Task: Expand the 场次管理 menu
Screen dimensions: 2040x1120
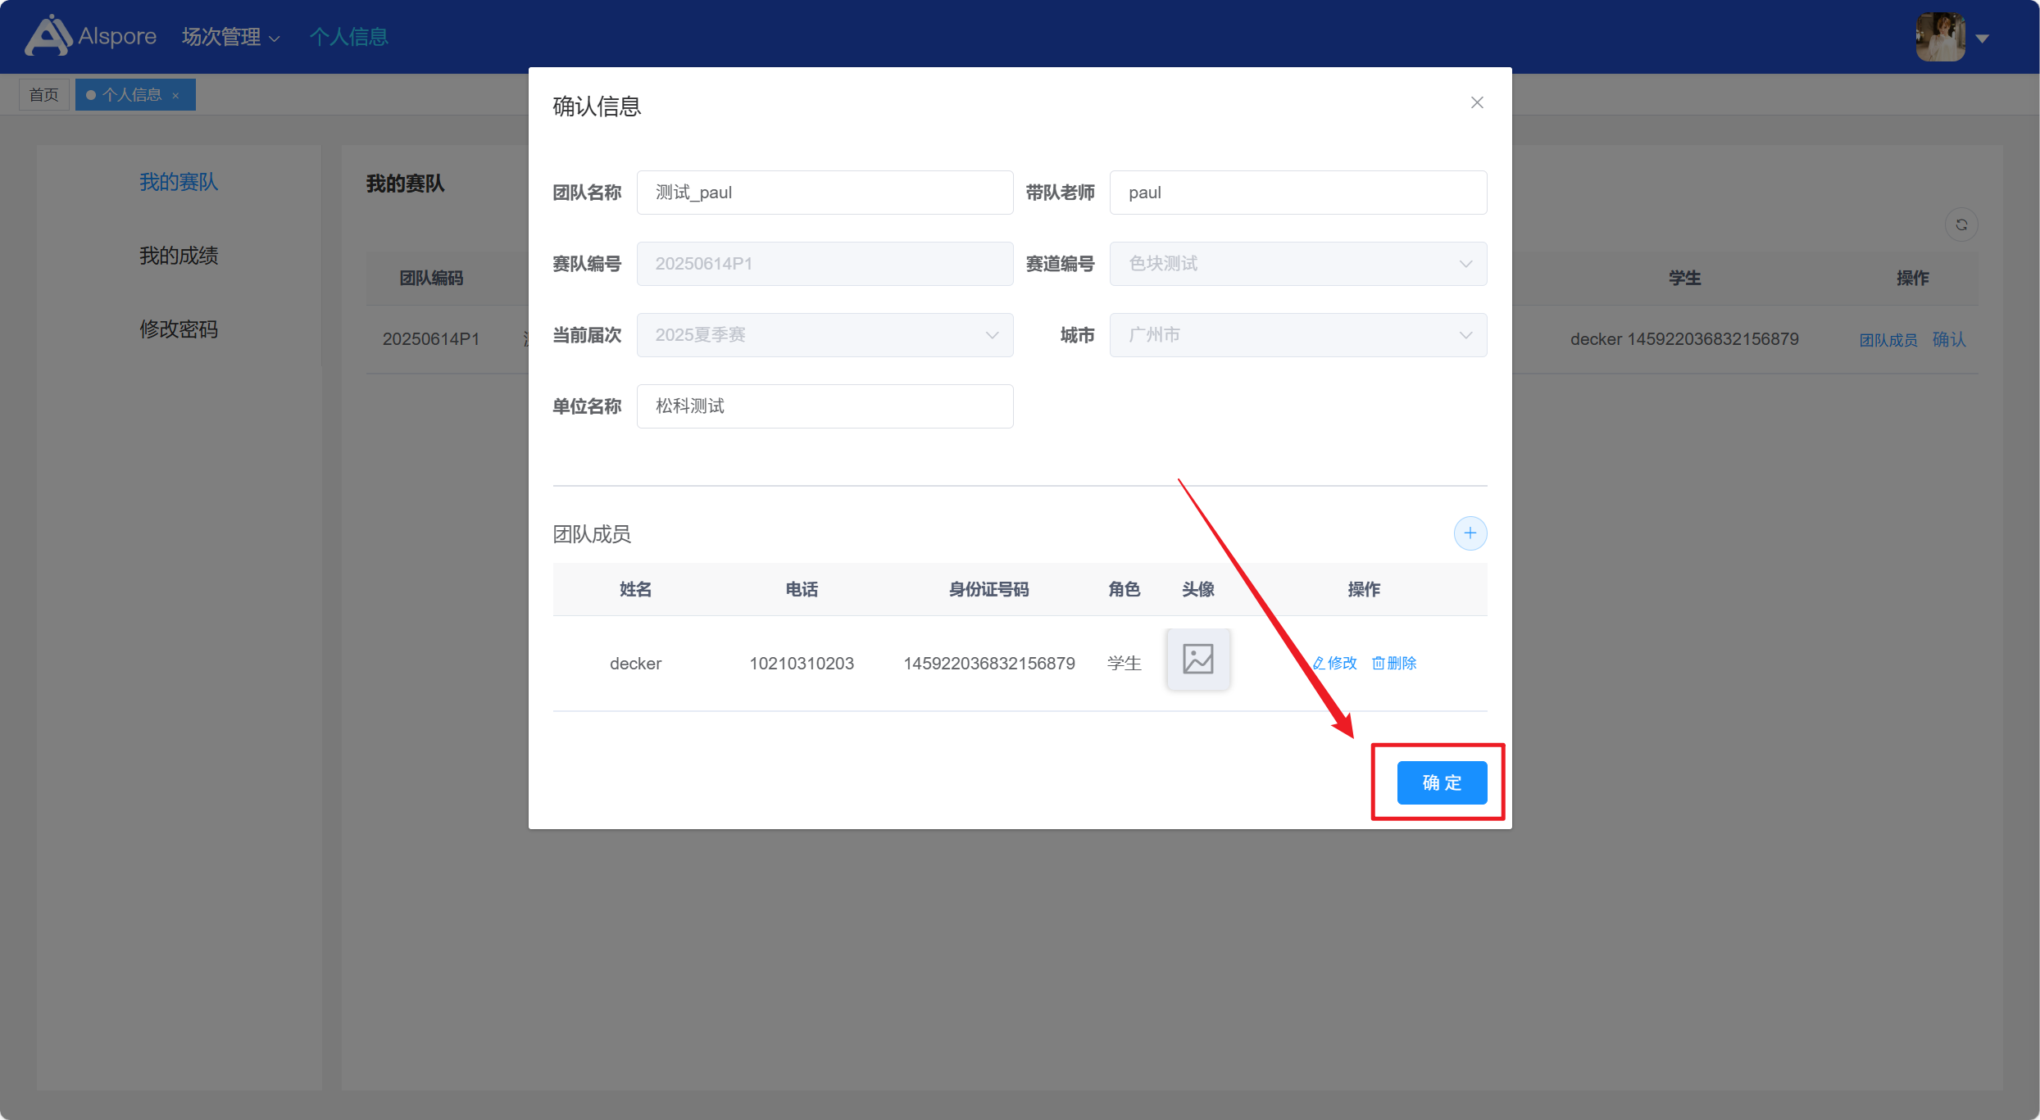Action: (x=230, y=37)
